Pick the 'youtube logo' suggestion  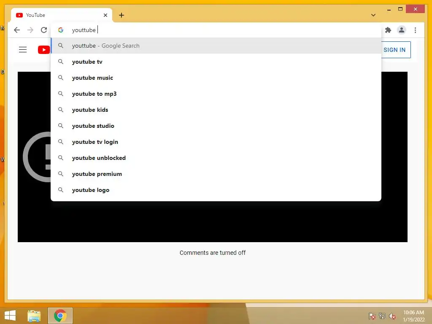coord(216,190)
